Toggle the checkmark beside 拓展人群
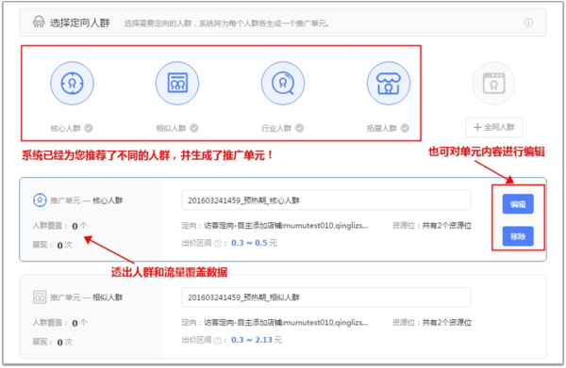The width and height of the screenshot is (566, 368). tap(405, 128)
